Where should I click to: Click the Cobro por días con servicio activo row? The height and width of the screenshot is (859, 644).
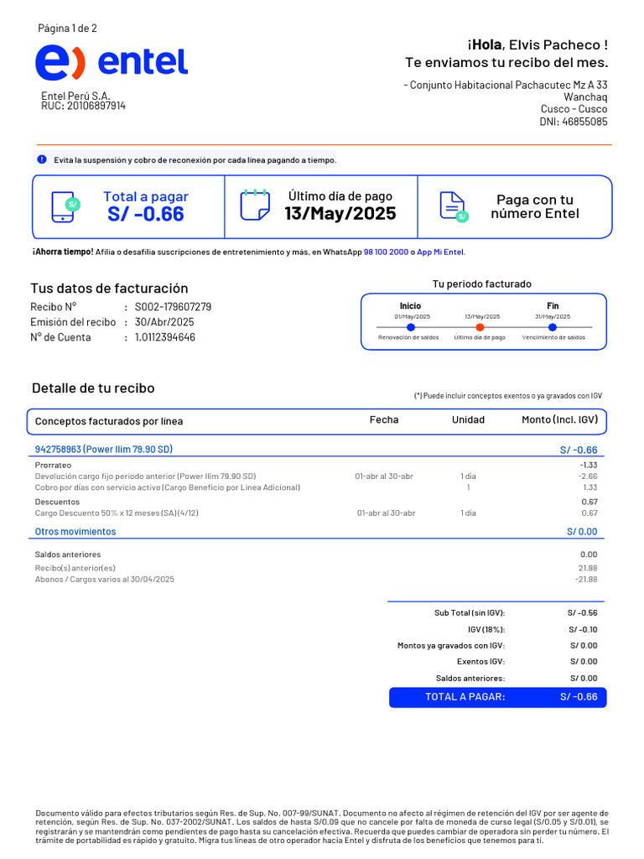(316, 487)
